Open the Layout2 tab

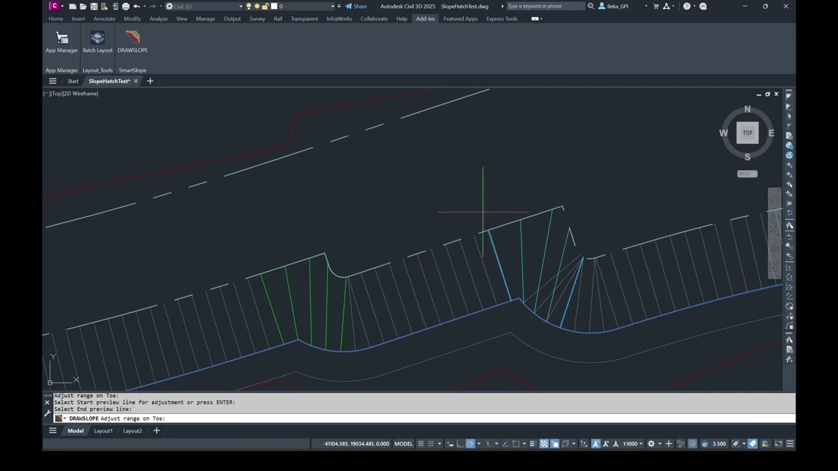pyautogui.click(x=132, y=430)
